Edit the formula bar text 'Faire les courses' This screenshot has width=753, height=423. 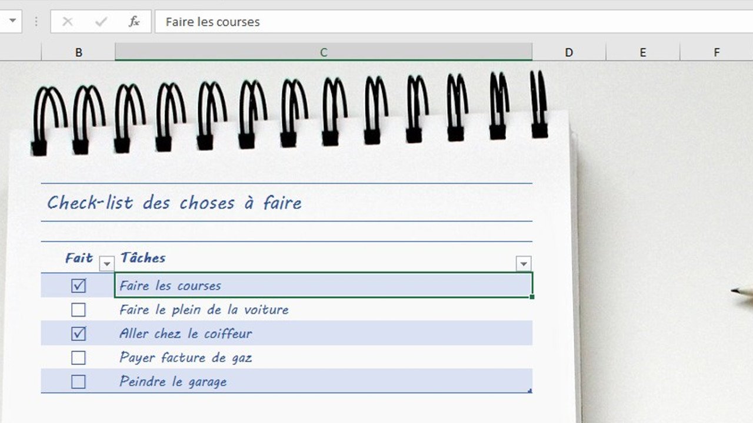[x=212, y=22]
